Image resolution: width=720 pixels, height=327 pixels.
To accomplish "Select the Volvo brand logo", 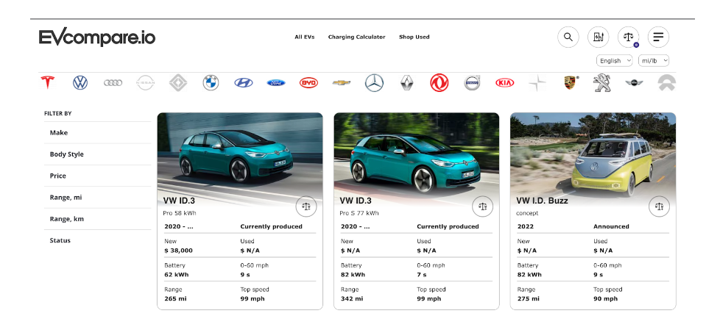I will pyautogui.click(x=472, y=83).
